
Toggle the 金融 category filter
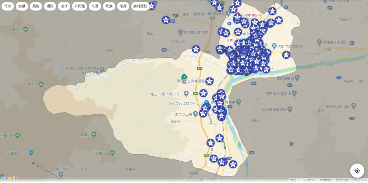[22, 6]
